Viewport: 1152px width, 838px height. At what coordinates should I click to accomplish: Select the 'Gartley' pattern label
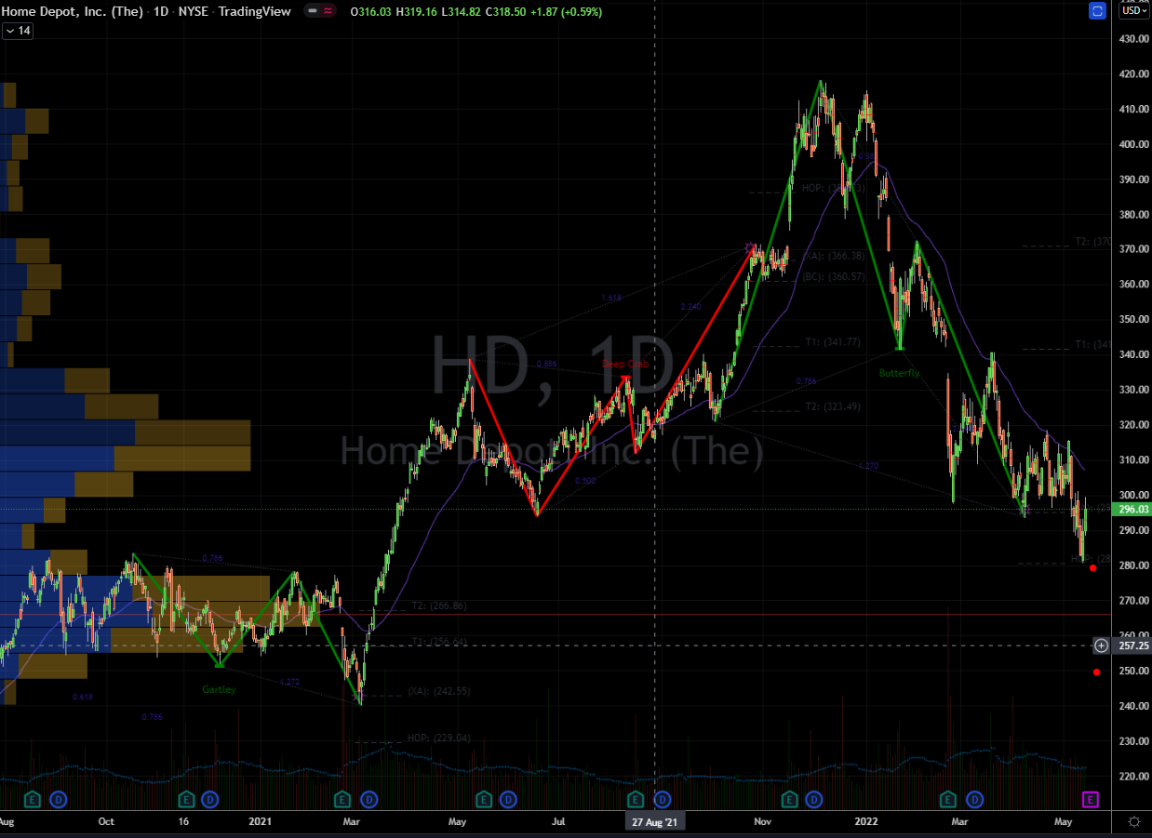[x=220, y=689]
